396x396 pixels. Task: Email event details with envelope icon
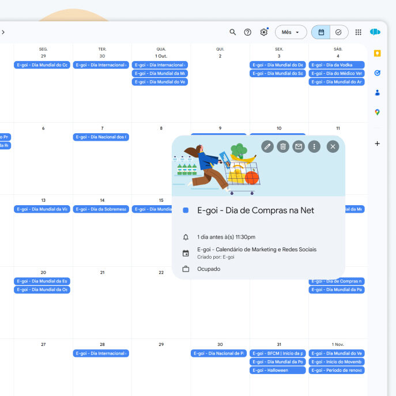(299, 146)
